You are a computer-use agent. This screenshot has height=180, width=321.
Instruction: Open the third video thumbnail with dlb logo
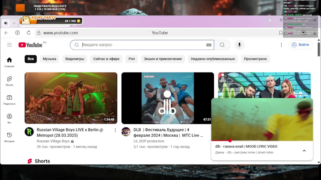(x=264, y=85)
